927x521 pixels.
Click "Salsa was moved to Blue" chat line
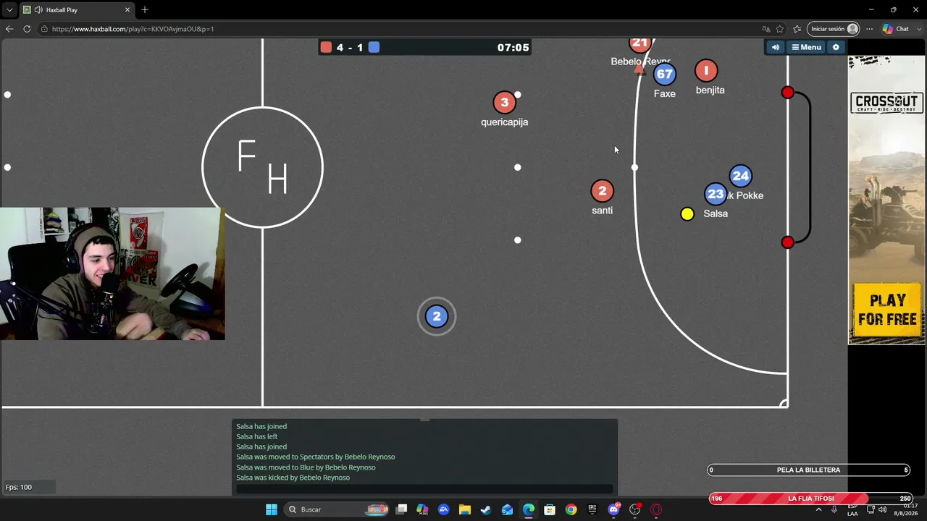[306, 467]
